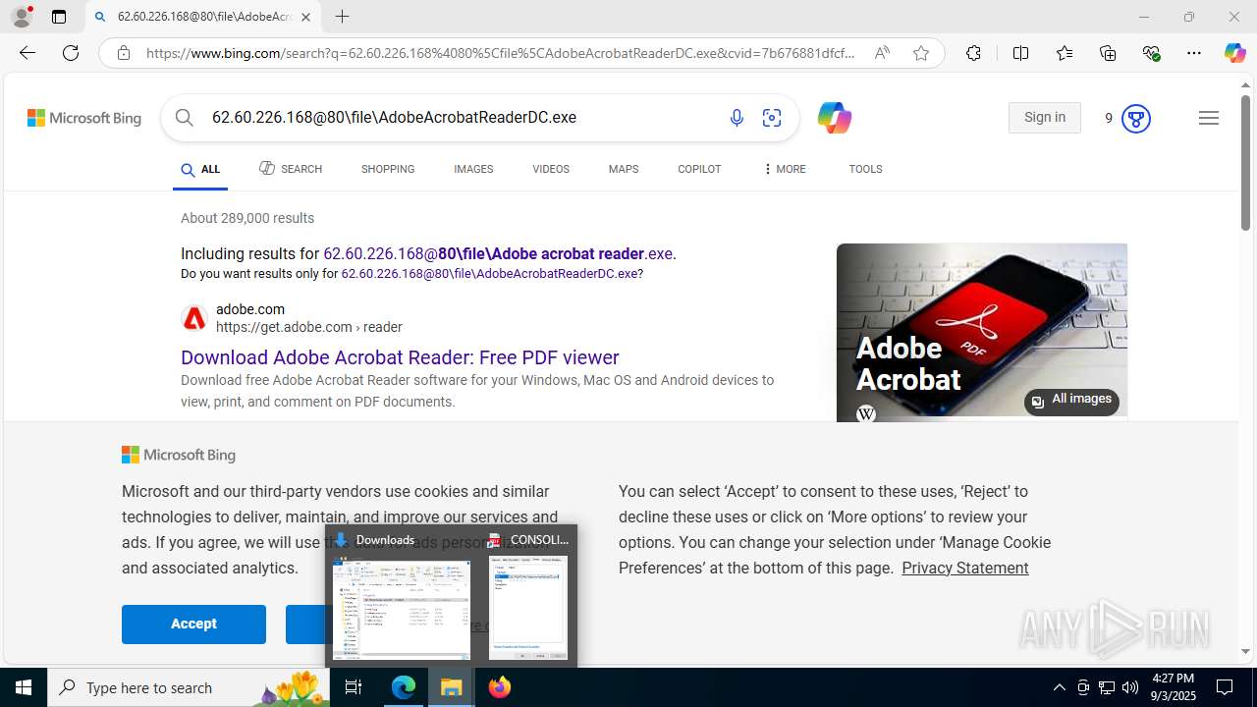Click the adobe.com site favicon
This screenshot has width=1257, height=707.
coord(194,318)
